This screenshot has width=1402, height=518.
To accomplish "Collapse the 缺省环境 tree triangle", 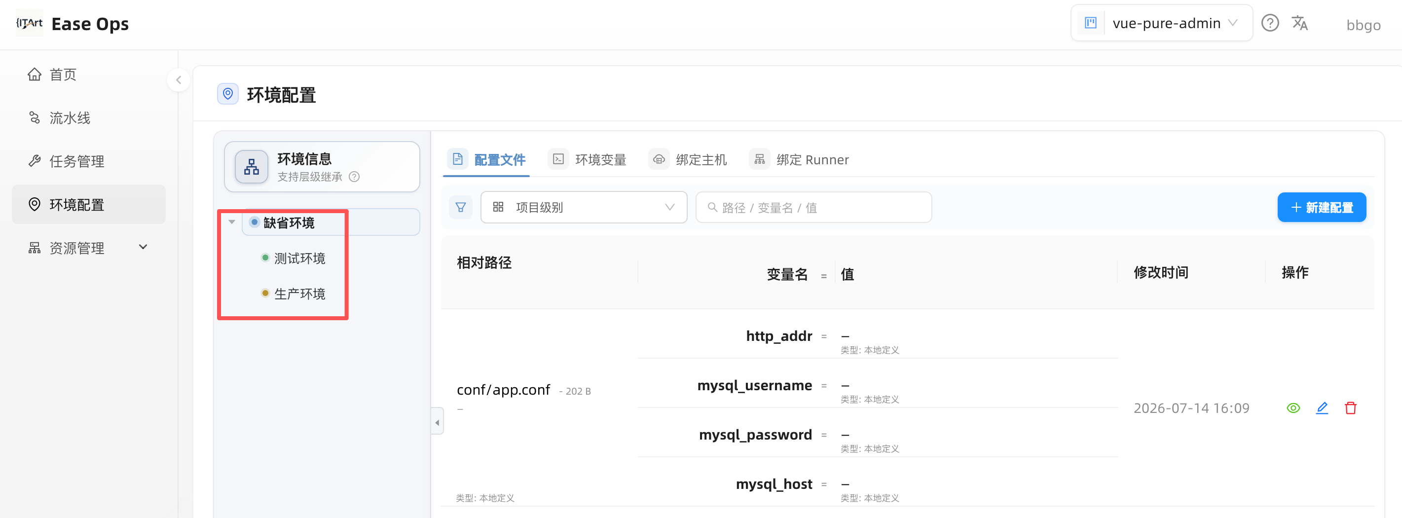I will click(x=232, y=222).
